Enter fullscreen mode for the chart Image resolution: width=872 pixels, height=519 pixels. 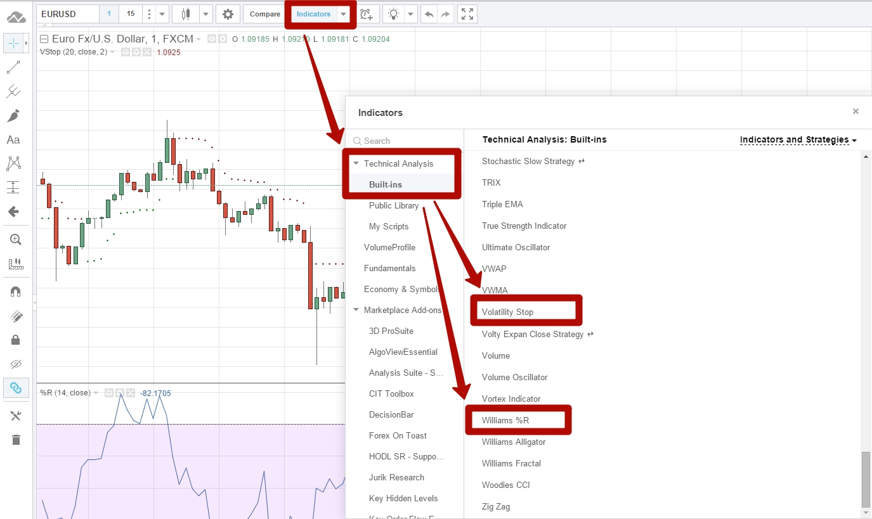[x=467, y=14]
